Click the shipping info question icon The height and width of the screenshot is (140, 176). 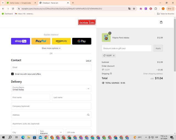click(111, 74)
